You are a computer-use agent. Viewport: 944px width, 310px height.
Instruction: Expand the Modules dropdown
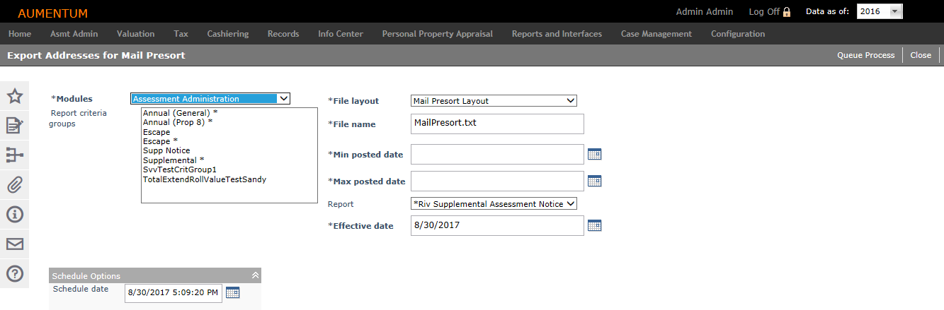pos(210,99)
